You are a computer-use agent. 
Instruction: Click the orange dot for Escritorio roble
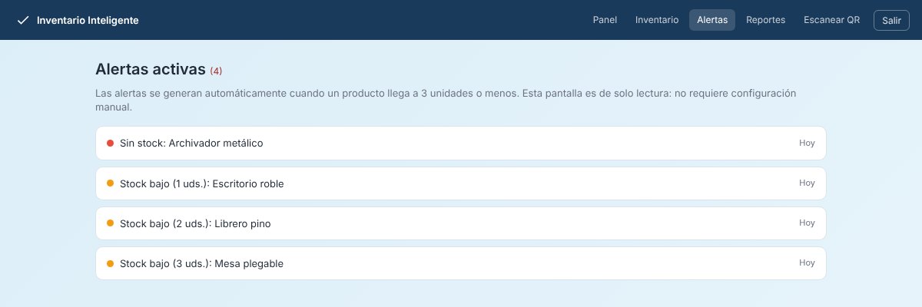[110, 183]
